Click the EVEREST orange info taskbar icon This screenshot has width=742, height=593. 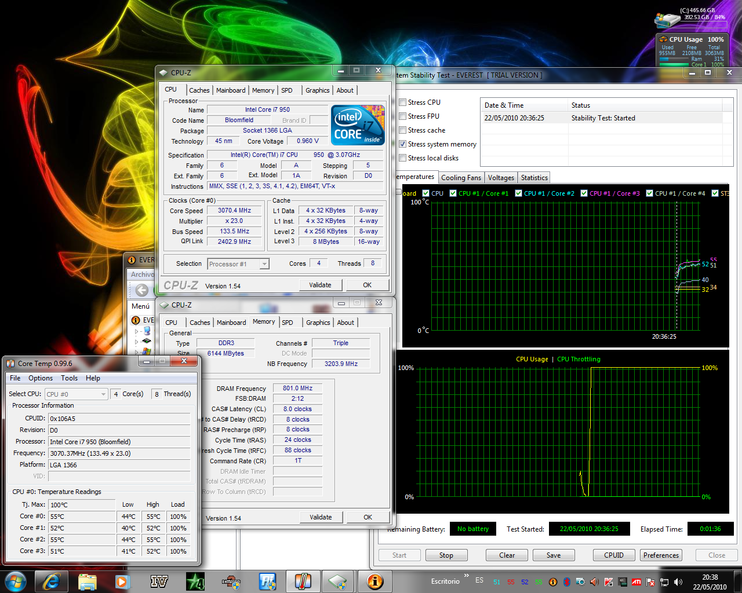375,581
